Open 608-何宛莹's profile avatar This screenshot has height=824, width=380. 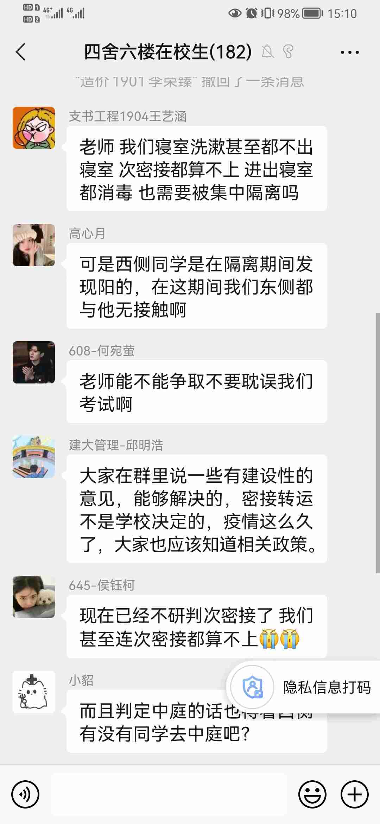34,362
